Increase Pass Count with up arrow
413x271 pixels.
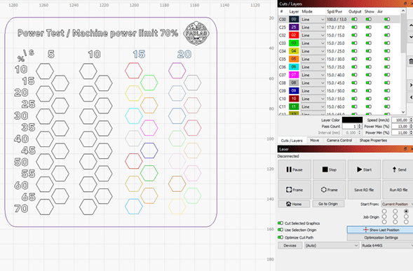click(x=360, y=125)
